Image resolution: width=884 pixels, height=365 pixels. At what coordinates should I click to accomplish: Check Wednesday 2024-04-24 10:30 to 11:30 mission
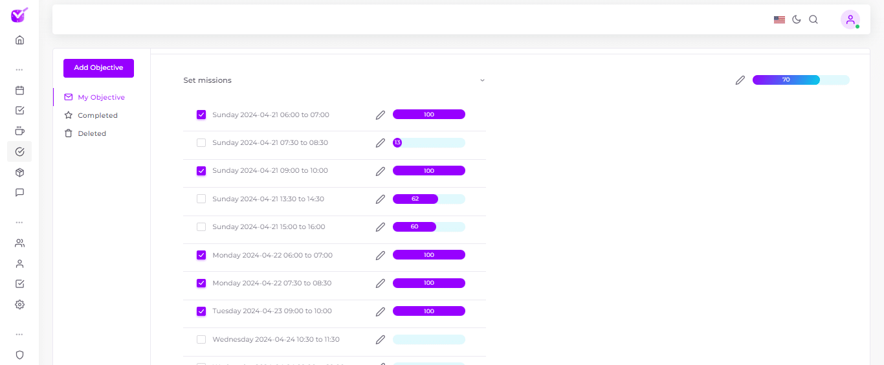coord(201,339)
